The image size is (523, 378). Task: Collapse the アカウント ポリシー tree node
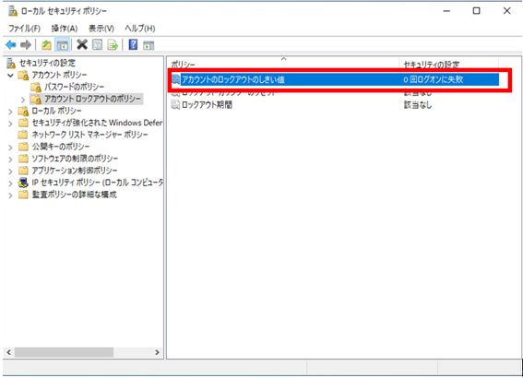(10, 76)
